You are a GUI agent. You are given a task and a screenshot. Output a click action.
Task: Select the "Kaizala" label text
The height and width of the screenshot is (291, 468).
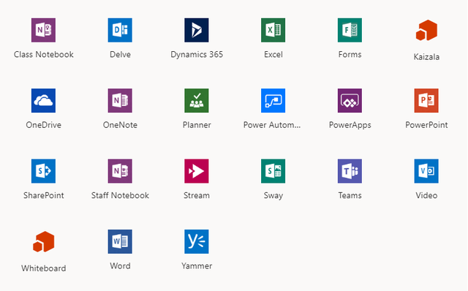426,57
